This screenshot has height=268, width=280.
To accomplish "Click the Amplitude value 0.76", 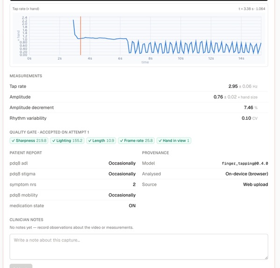I will pyautogui.click(x=218, y=97).
